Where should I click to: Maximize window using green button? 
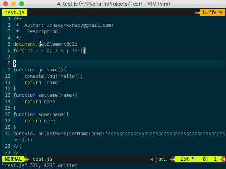tap(22, 4)
